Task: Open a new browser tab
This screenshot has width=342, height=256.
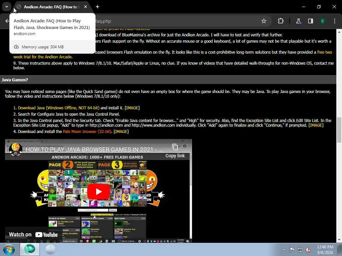Action: coord(98,7)
